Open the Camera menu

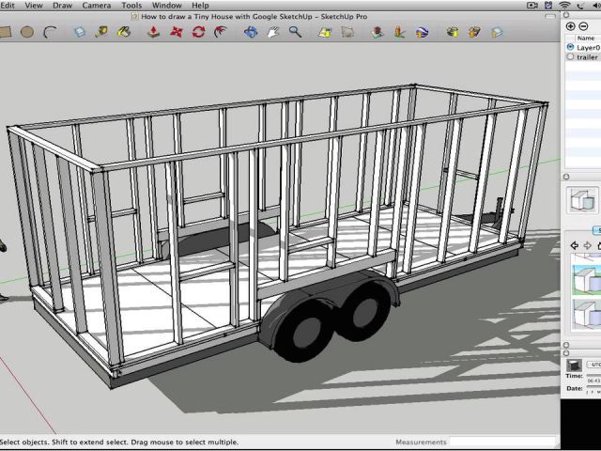96,6
